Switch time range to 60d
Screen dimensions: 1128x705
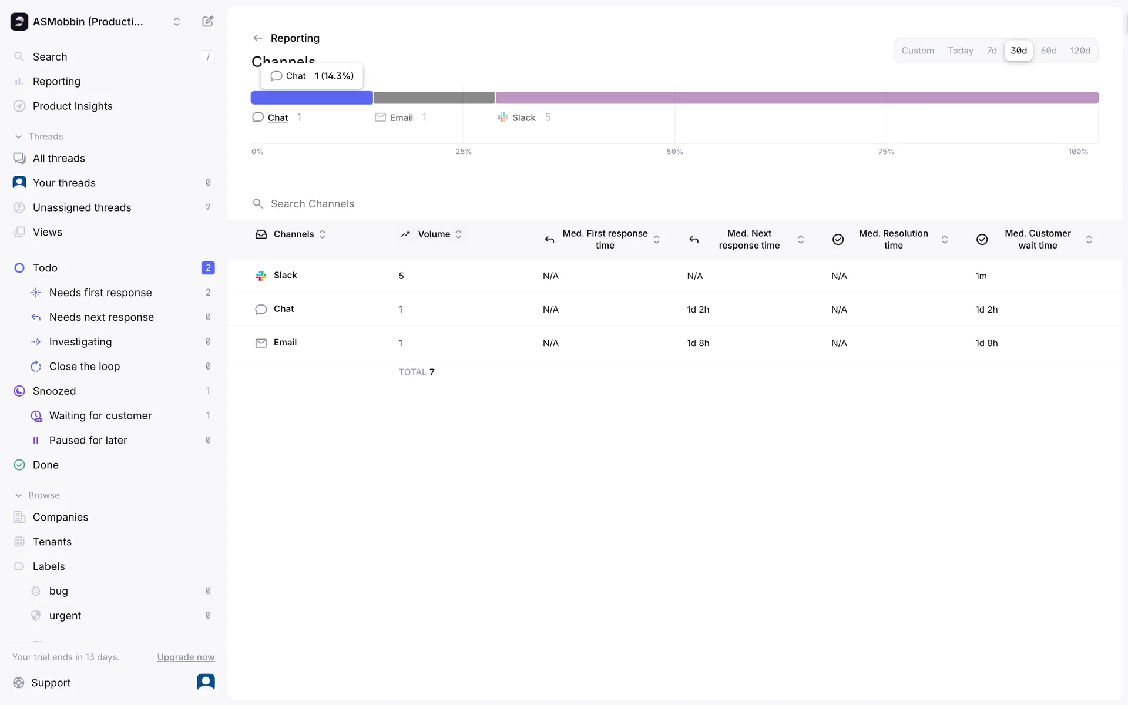click(1048, 51)
